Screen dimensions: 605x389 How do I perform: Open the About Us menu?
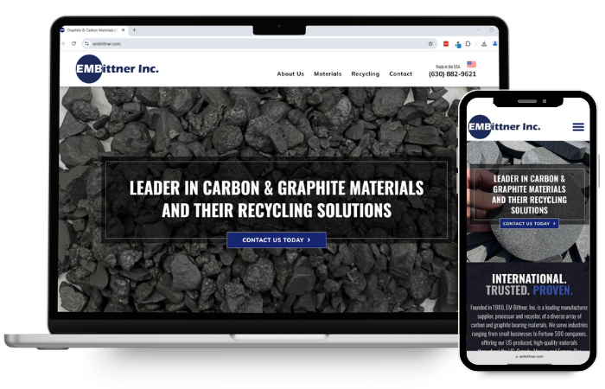(290, 73)
